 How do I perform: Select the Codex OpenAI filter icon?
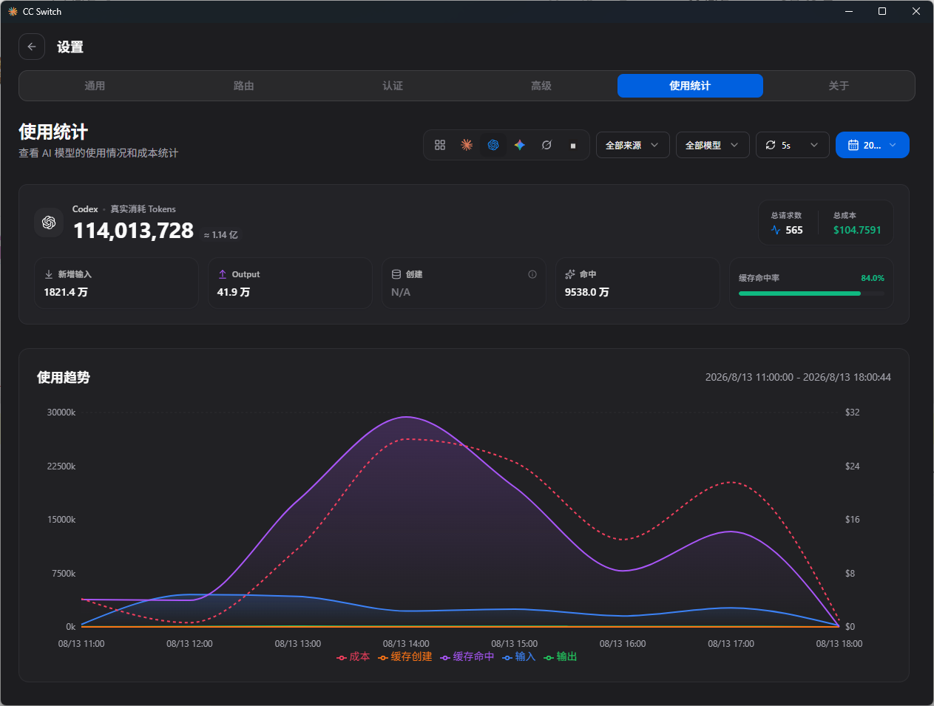[x=493, y=145]
